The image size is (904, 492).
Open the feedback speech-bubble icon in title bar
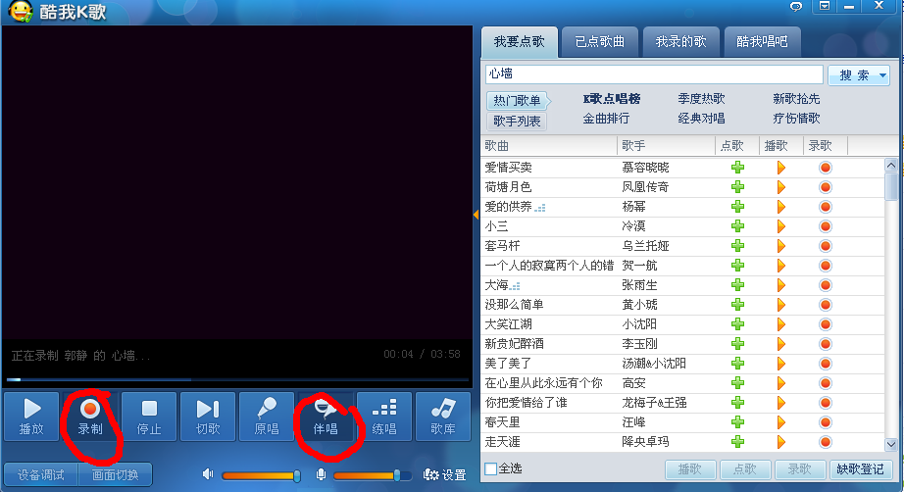pos(796,6)
